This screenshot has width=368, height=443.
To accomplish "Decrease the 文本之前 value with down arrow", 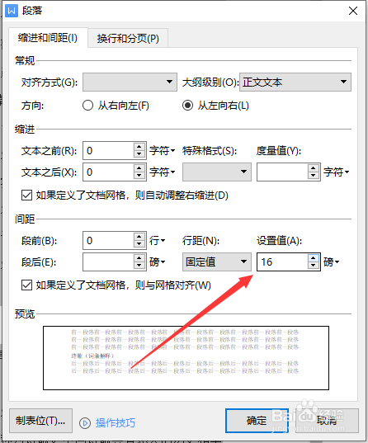I will pos(139,154).
